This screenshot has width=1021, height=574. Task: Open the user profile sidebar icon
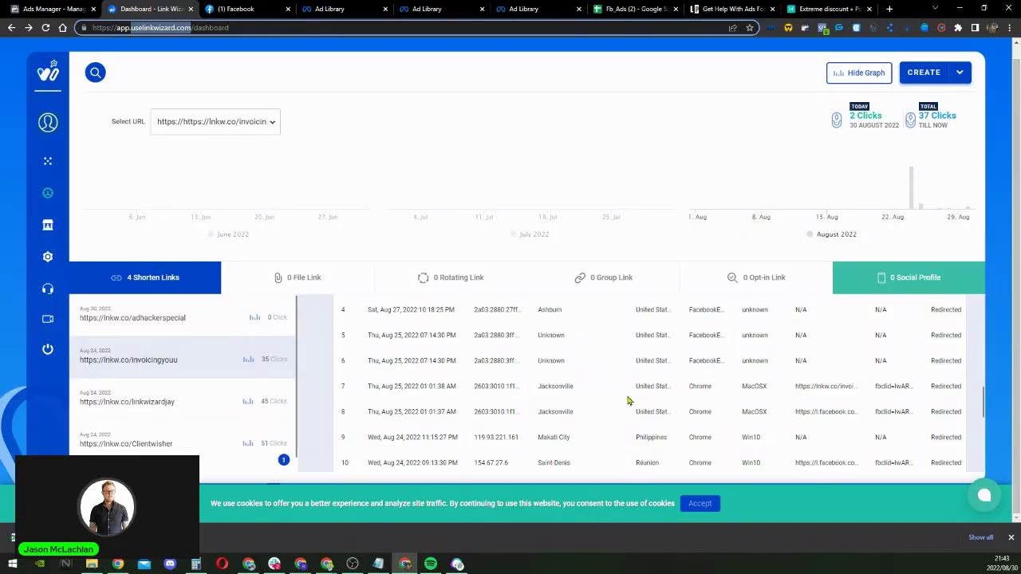(48, 123)
